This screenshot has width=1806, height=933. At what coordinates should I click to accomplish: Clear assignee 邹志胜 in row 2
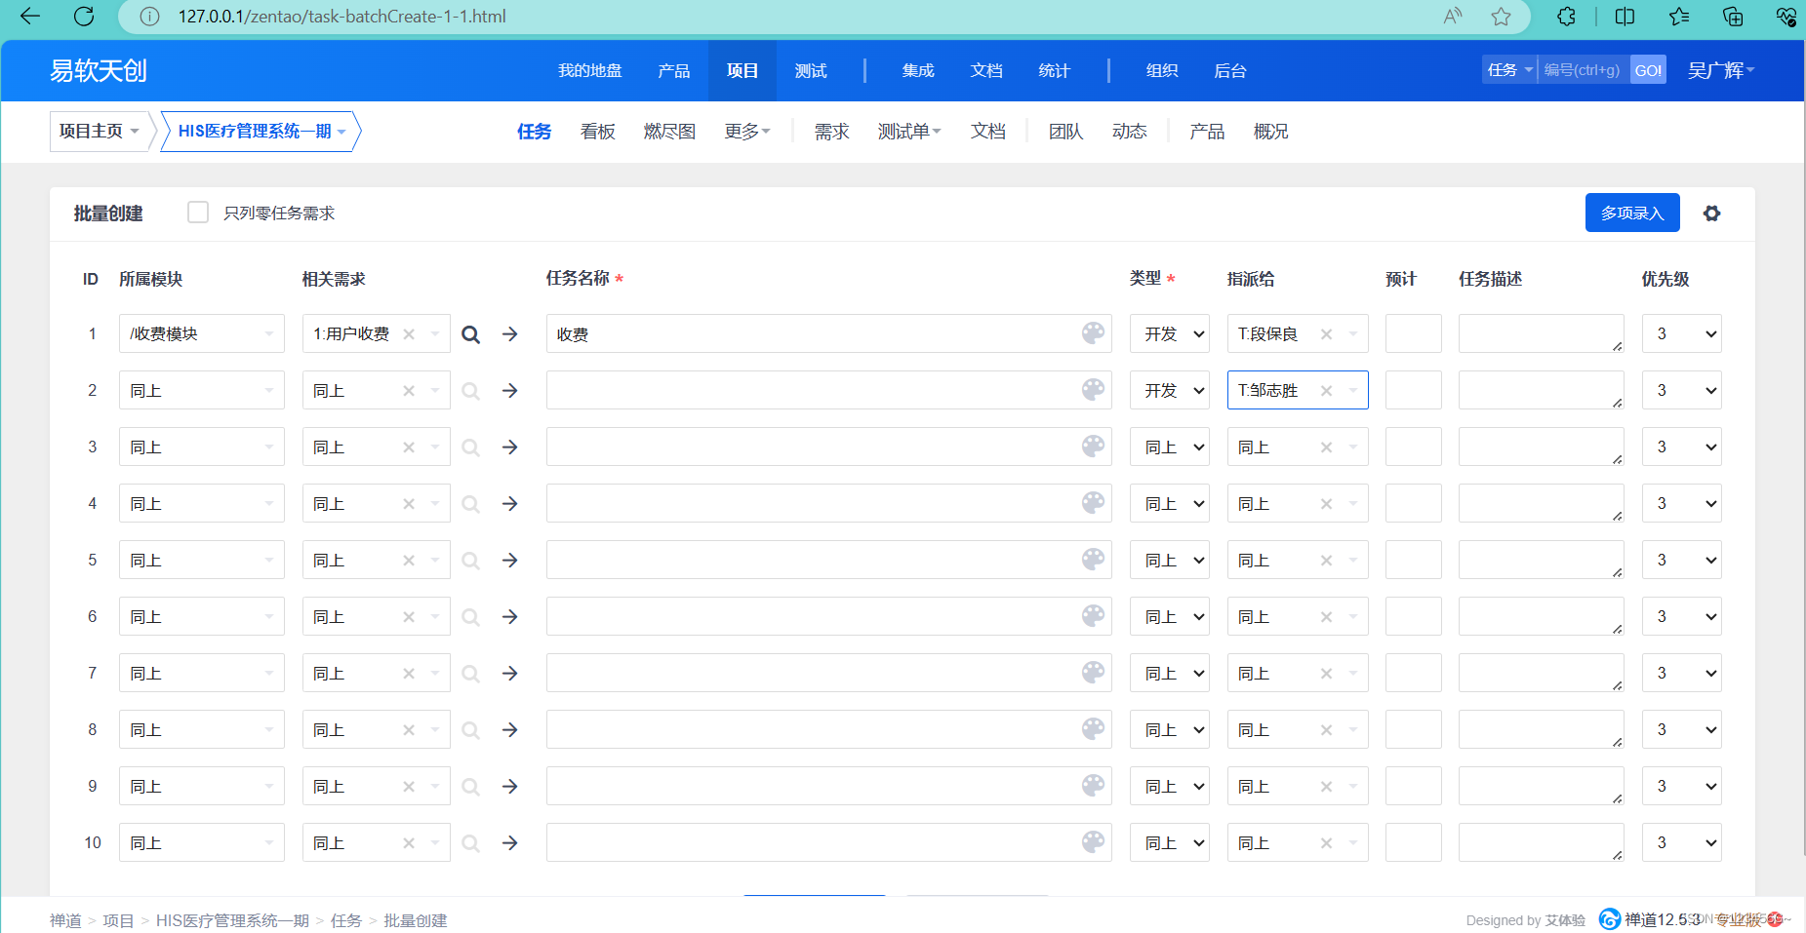(x=1326, y=391)
